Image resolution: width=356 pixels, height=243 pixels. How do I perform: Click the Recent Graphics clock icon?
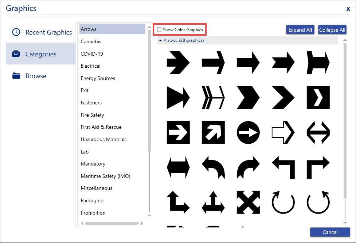16,32
